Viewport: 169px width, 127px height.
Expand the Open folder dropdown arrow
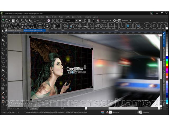(x=10, y=21)
